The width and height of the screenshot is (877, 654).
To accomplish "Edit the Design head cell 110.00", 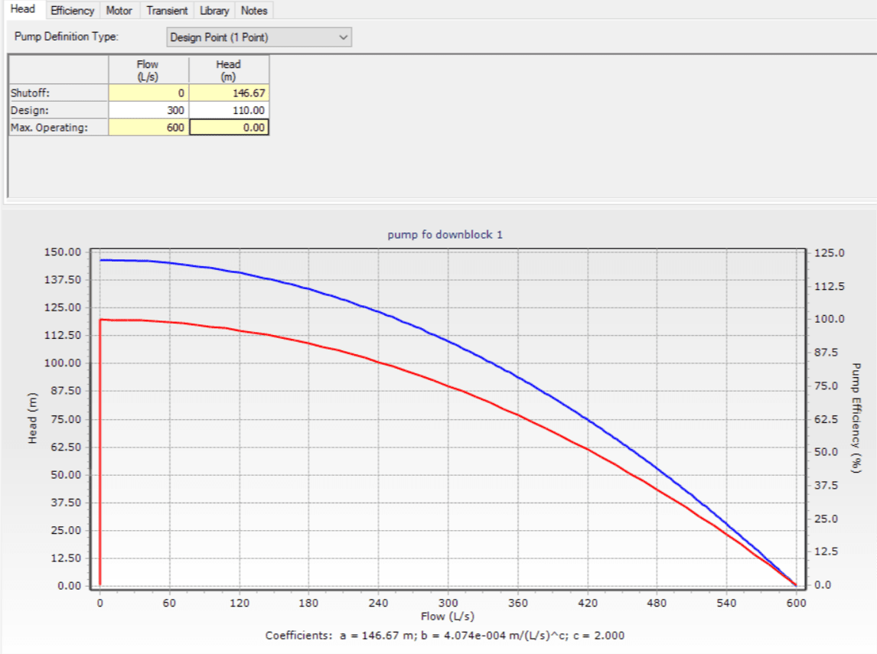I will (x=229, y=110).
